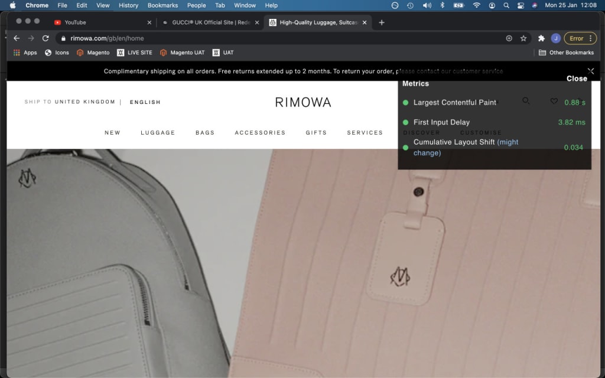
Task: Open the volume control in menu bar
Action: (x=427, y=5)
